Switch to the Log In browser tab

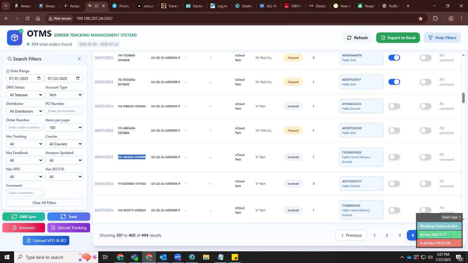[x=219, y=6]
